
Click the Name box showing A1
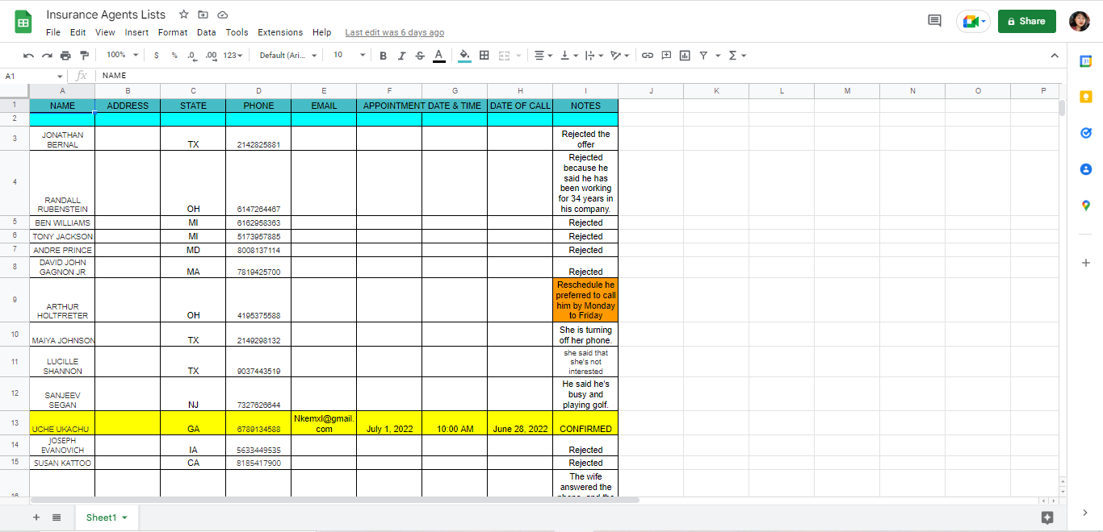point(34,76)
